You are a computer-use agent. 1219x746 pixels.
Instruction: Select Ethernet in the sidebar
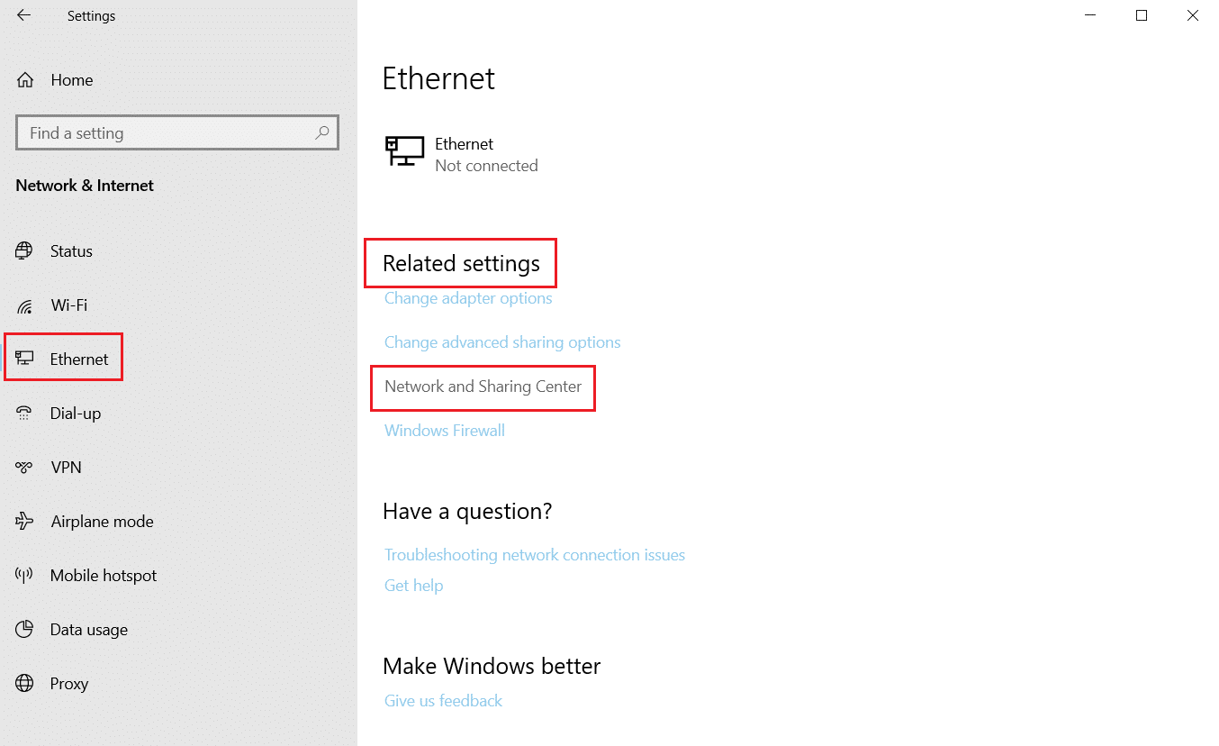pos(79,359)
